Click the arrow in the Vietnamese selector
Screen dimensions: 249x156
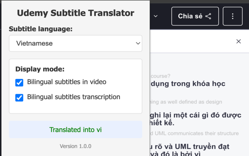point(138,44)
